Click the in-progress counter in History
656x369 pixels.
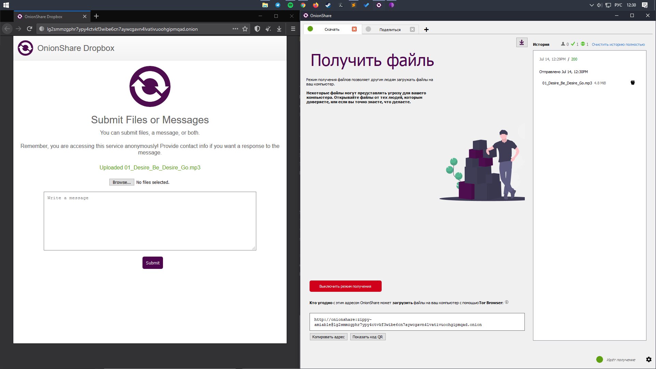tap(565, 44)
